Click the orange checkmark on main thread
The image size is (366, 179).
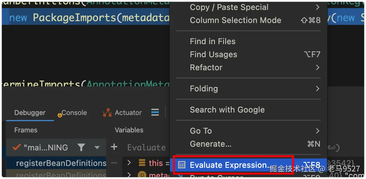pos(16,147)
